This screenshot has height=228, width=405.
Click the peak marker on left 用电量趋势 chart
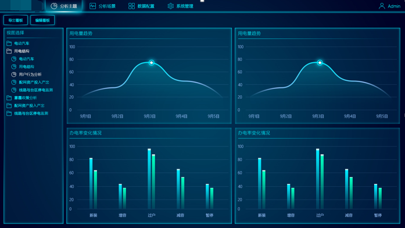coord(152,63)
